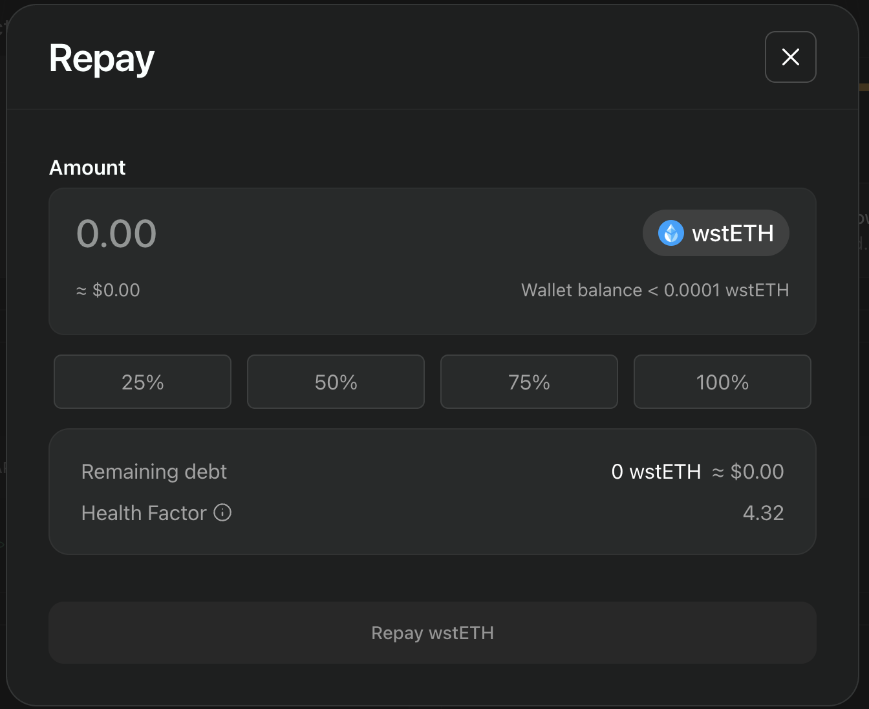This screenshot has height=709, width=869.
Task: Click the Health Factor label text
Action: pos(144,513)
